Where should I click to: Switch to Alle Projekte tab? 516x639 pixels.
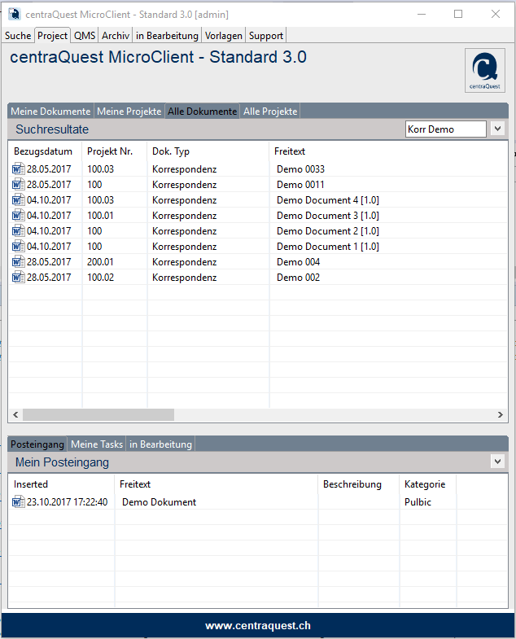coord(270,112)
